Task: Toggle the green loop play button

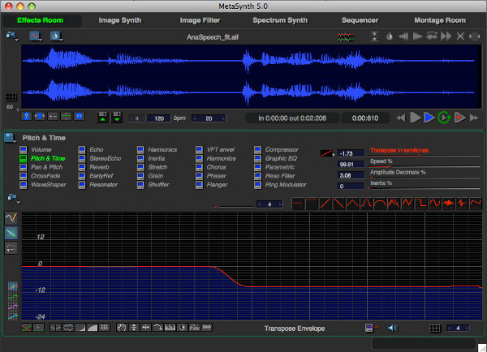Action: [x=444, y=118]
